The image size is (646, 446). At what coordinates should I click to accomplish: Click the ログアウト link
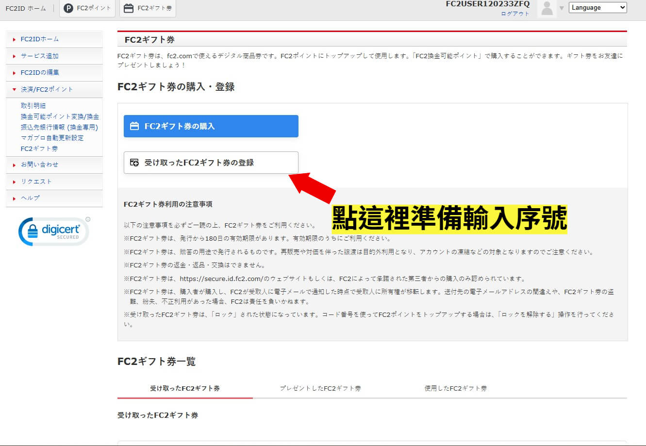coord(515,14)
